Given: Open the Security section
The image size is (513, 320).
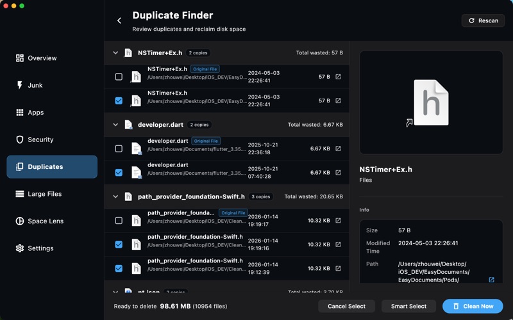Looking at the screenshot, I should click(52, 140).
